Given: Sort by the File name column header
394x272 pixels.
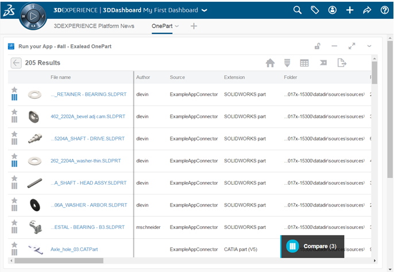Looking at the screenshot, I should [x=60, y=77].
